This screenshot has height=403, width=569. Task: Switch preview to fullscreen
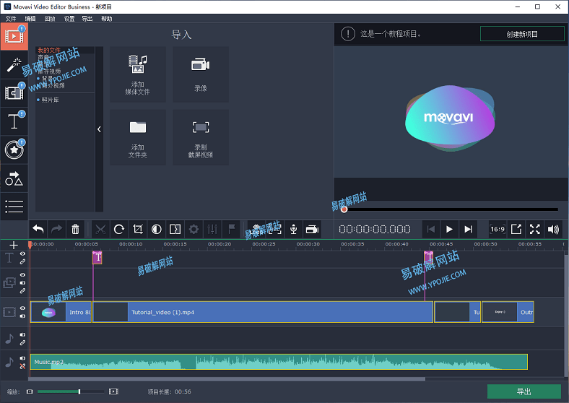click(535, 229)
